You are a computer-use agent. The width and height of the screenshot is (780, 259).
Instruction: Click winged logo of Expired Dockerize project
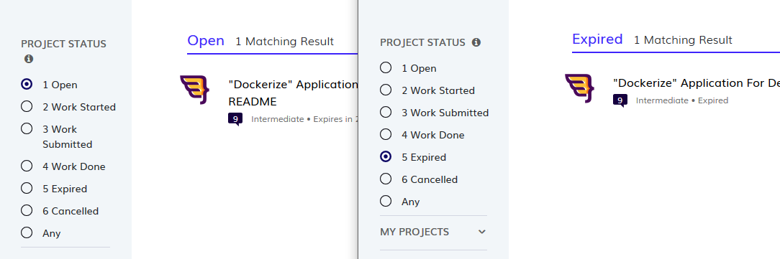click(579, 88)
